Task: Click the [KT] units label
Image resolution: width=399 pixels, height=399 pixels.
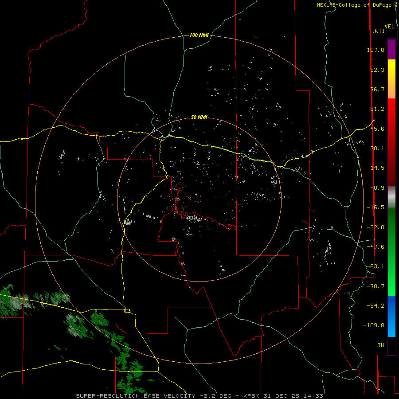Action: pyautogui.click(x=379, y=31)
